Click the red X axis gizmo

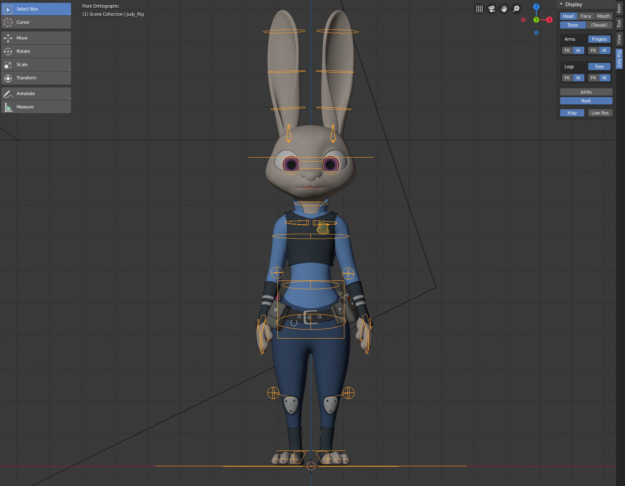tap(549, 20)
